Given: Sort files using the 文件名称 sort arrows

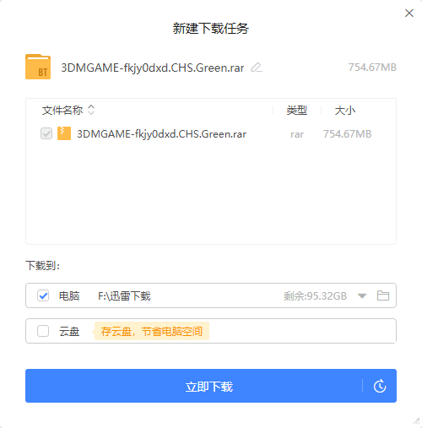Looking at the screenshot, I should click(91, 110).
